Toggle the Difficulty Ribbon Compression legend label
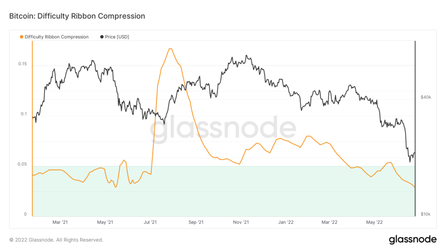The image size is (446, 251). tap(57, 37)
